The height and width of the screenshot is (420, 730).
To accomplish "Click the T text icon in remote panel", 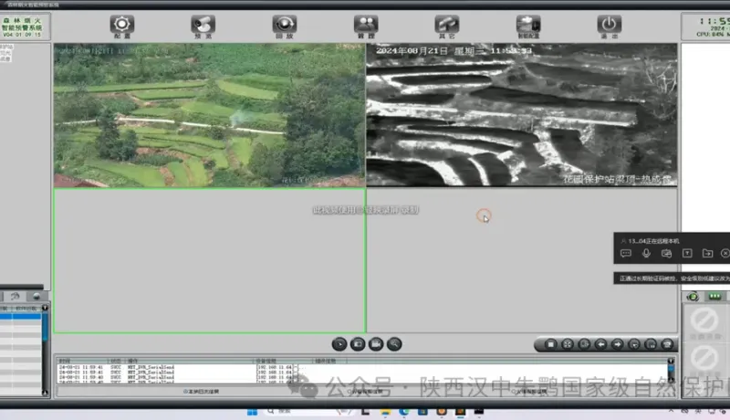I will (x=687, y=253).
